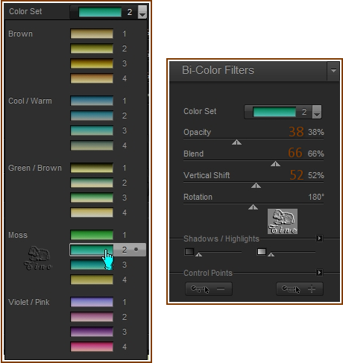Pick Cool / Warm color set 3
Screen dimensions: 343x363
(x=92, y=130)
